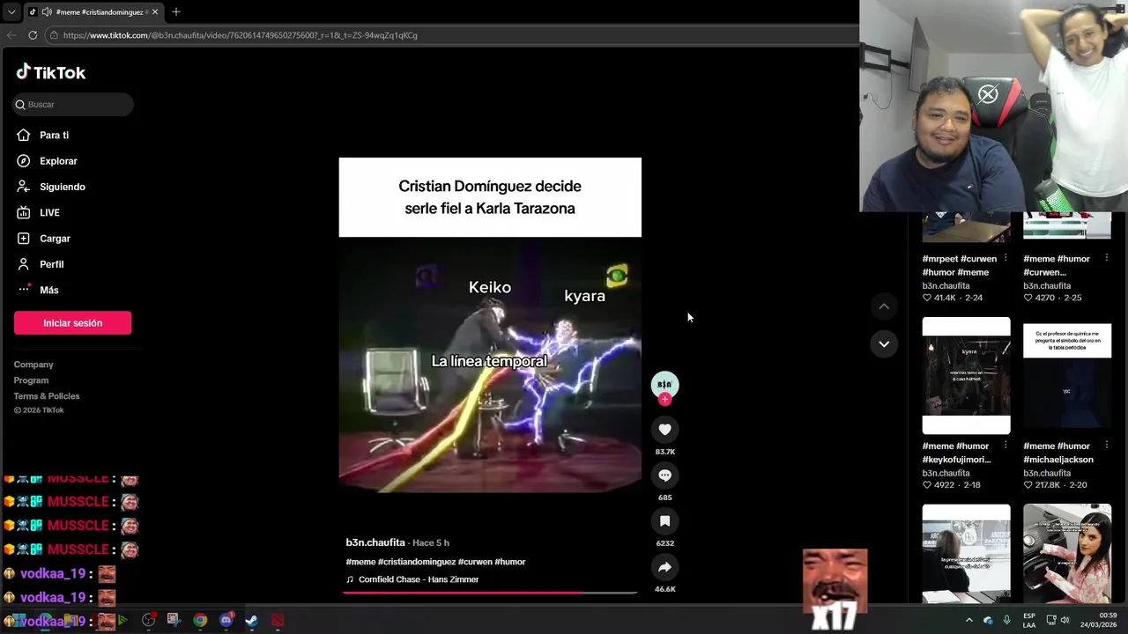Click the Buscar search field

tap(73, 104)
